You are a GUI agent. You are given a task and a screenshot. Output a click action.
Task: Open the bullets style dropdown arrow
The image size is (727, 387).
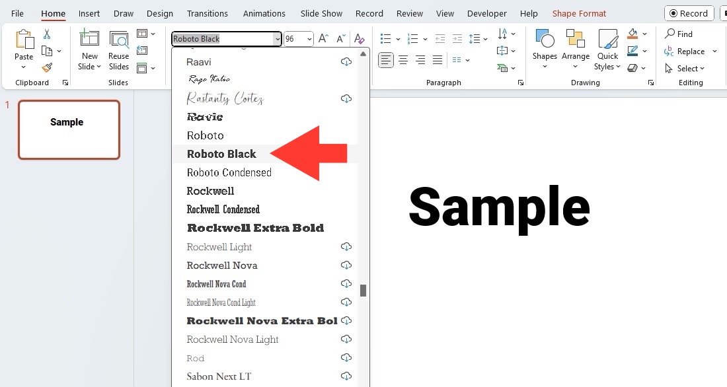tap(398, 39)
